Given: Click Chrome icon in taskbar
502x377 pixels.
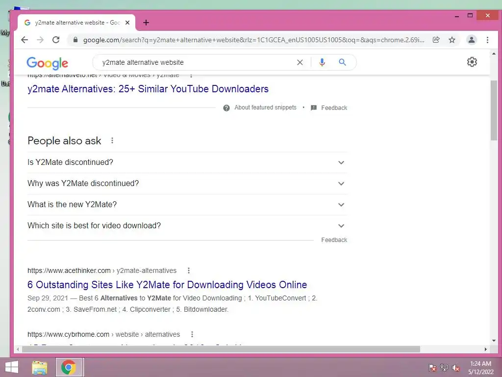Looking at the screenshot, I should click(69, 367).
